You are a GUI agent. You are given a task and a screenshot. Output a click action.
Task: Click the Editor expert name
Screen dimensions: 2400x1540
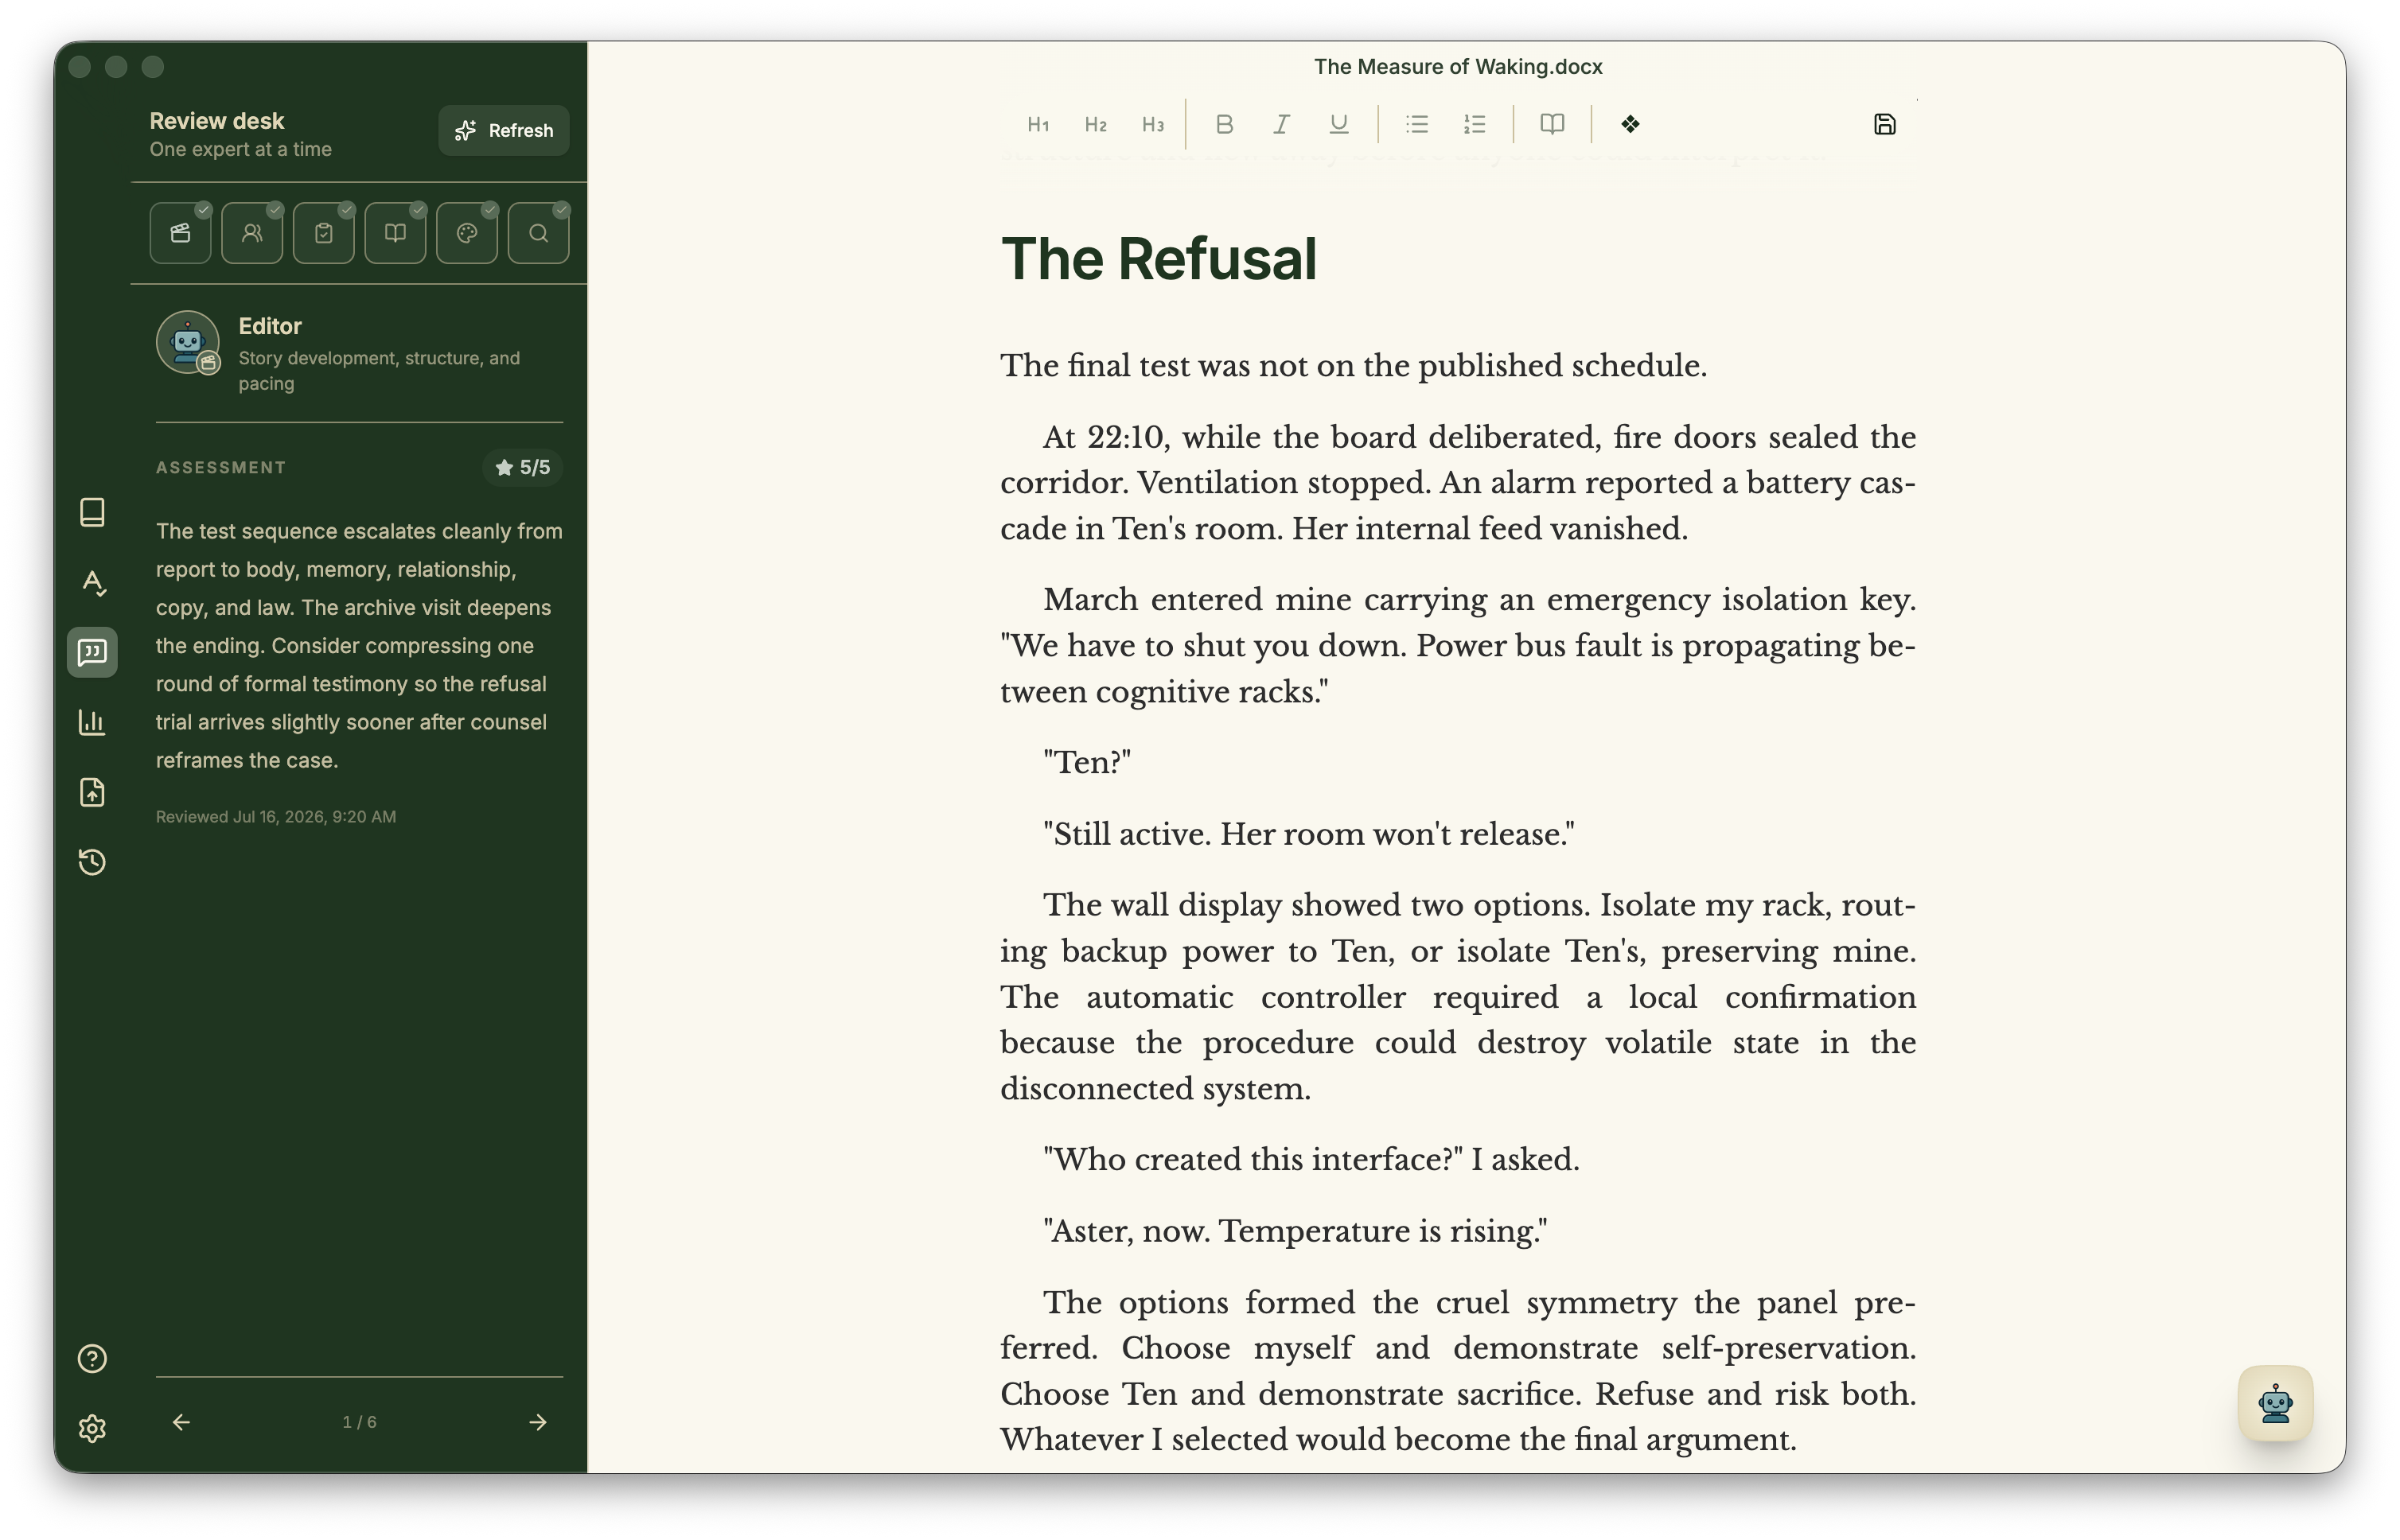pos(270,326)
